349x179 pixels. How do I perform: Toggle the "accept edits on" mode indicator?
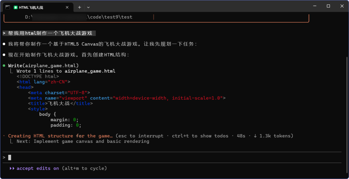tap(38, 168)
